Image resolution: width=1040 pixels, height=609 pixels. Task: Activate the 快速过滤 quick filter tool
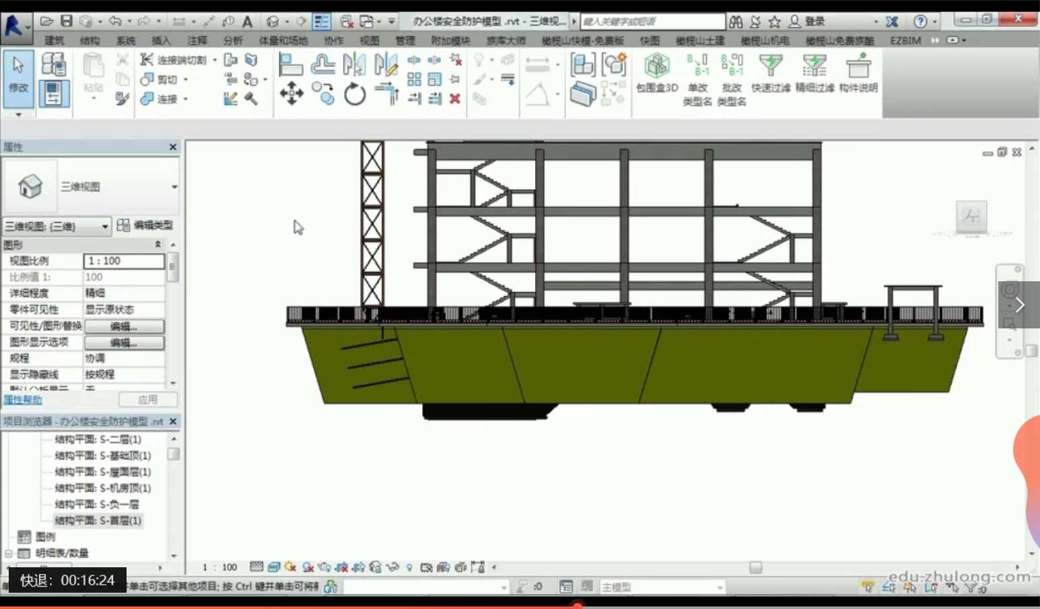coord(770,74)
